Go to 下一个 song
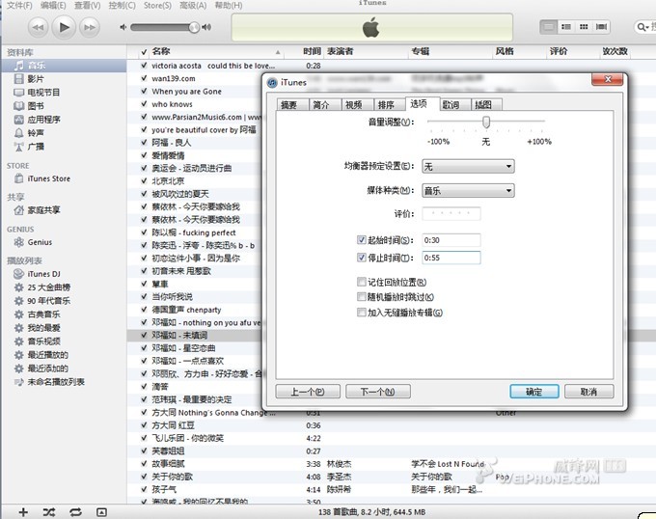This screenshot has width=656, height=519. 378,392
